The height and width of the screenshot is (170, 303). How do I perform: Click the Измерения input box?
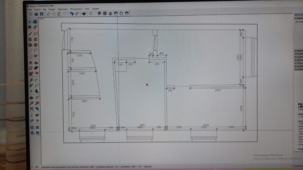(x=298, y=166)
